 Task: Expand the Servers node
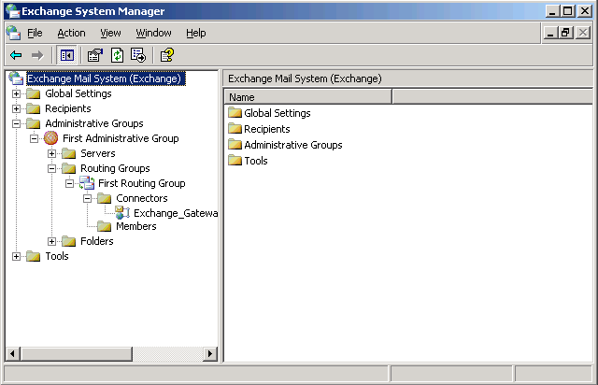tap(52, 153)
